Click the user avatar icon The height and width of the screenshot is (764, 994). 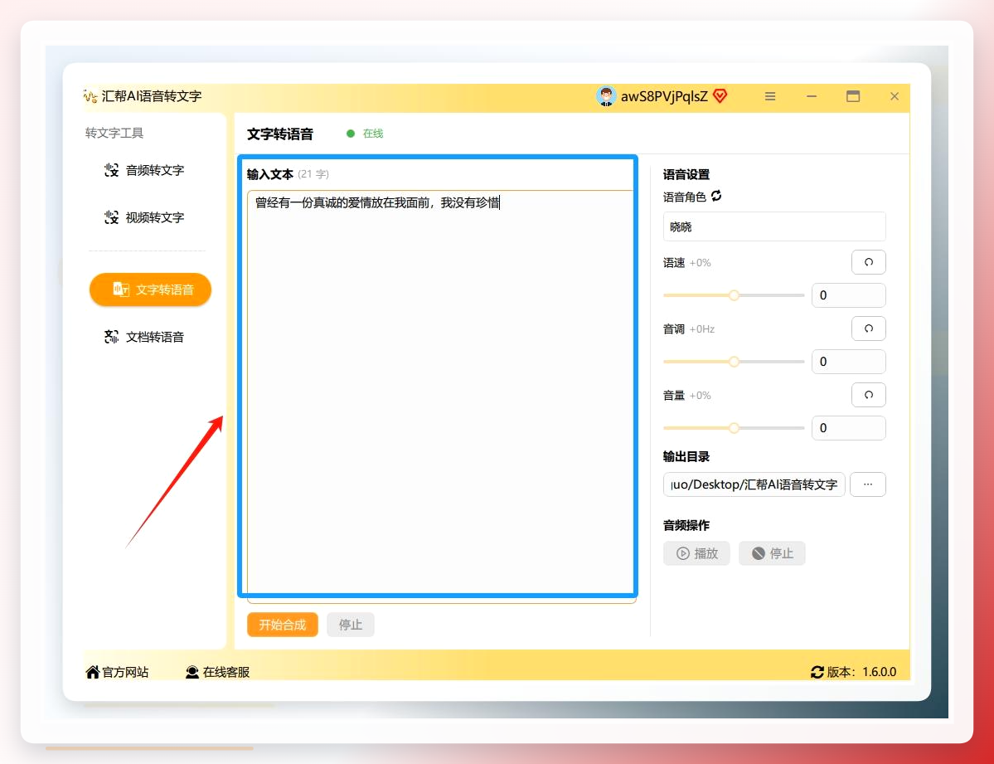point(606,96)
